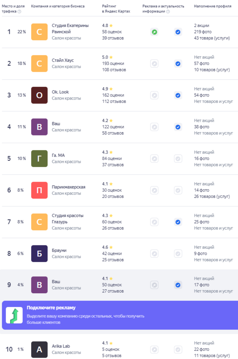Click green Г avatar of Га. МА

(x=39, y=159)
